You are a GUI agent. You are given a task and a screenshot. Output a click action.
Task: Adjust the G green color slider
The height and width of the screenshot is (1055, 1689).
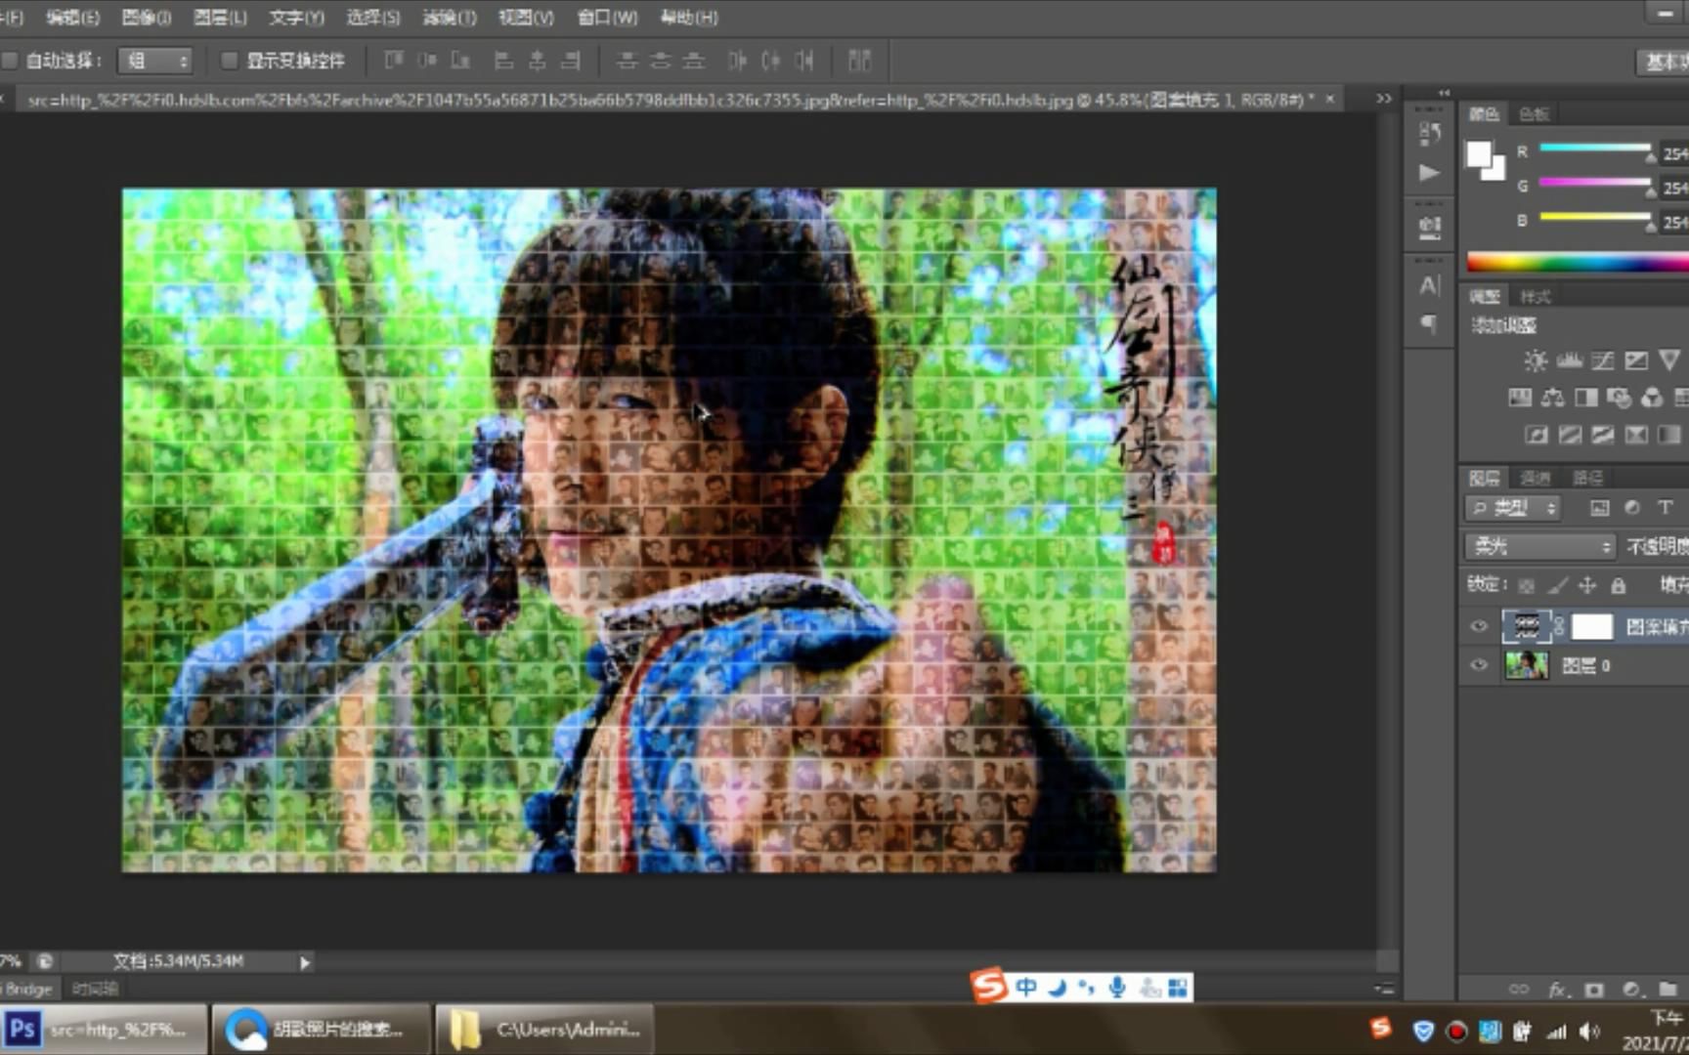tap(1597, 183)
